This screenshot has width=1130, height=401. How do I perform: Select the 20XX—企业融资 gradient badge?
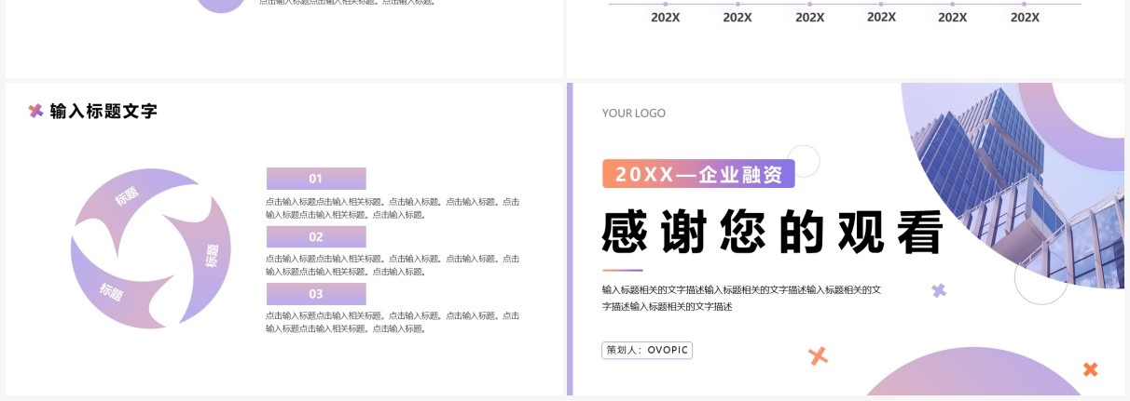click(x=698, y=174)
